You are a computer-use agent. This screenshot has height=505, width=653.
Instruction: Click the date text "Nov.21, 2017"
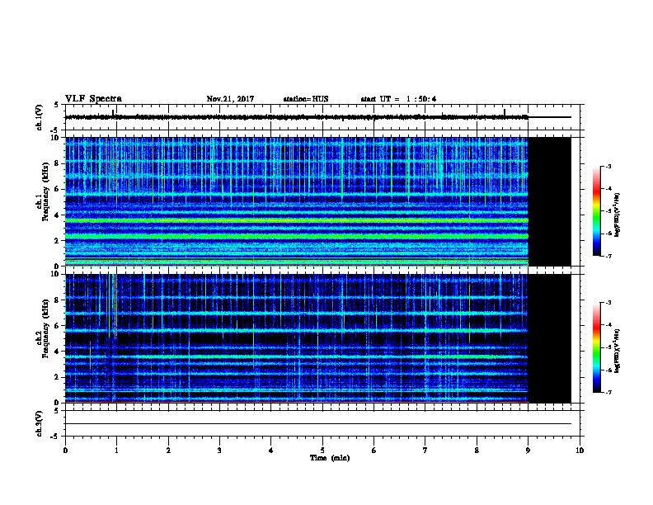click(230, 99)
